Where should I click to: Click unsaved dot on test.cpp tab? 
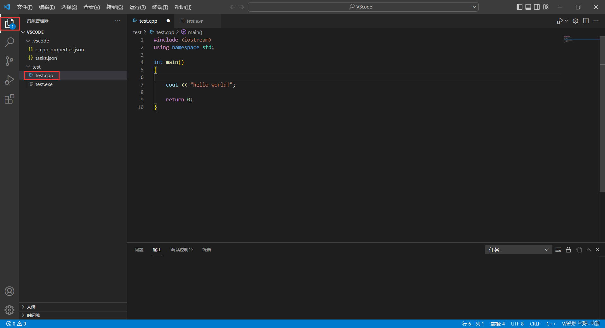pos(168,21)
